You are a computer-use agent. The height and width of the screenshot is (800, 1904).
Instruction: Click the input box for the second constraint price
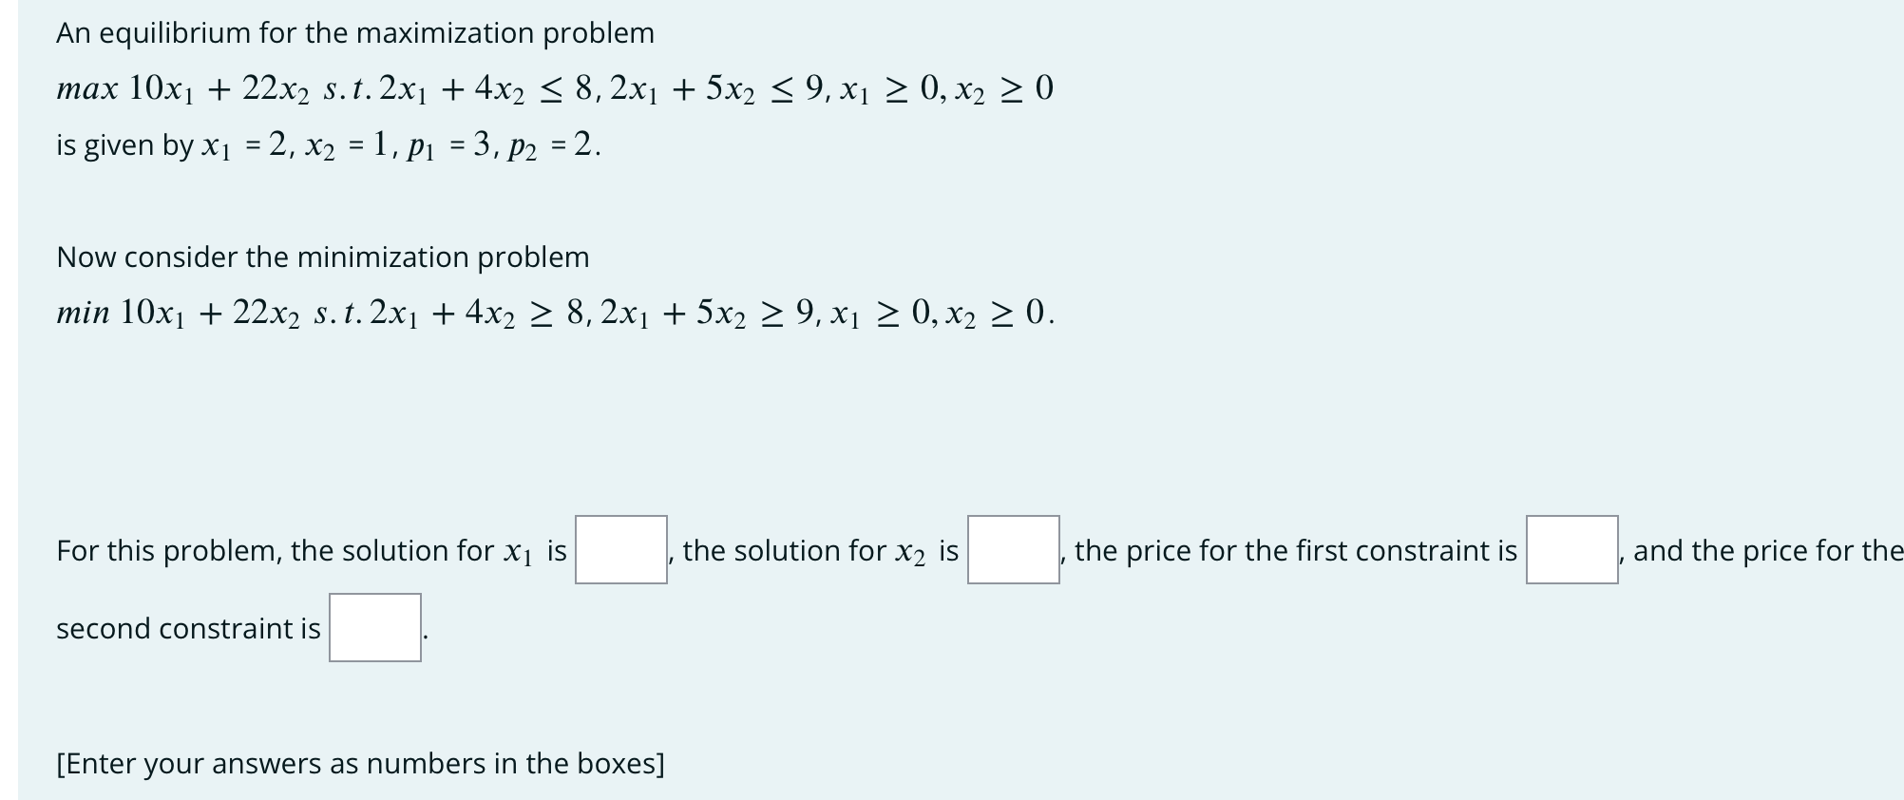375,628
